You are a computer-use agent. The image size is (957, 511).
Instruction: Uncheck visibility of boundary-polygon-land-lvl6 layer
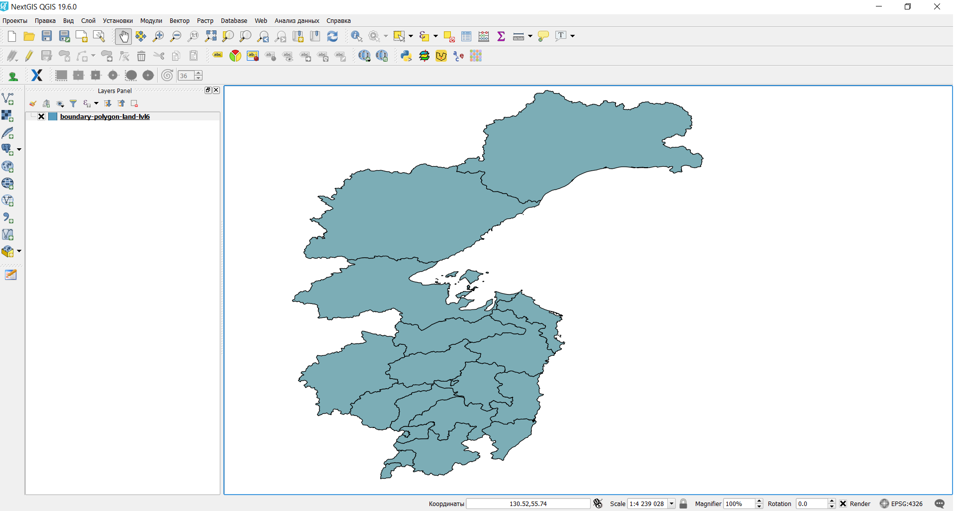41,116
